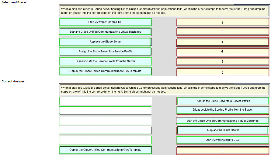Click placed 'Replace the Blade Server' in Correct Answer
Viewport: 271px width, 156px height.
pyautogui.click(x=223, y=131)
